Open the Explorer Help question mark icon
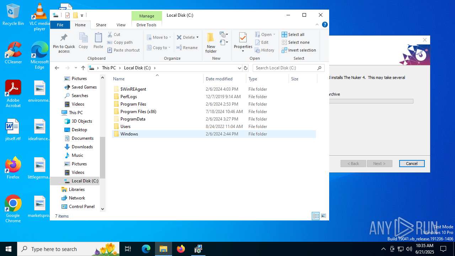Image resolution: width=455 pixels, height=256 pixels. coord(325,25)
